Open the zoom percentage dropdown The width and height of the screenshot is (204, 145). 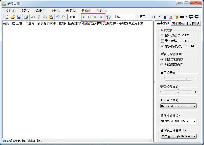pos(79,17)
